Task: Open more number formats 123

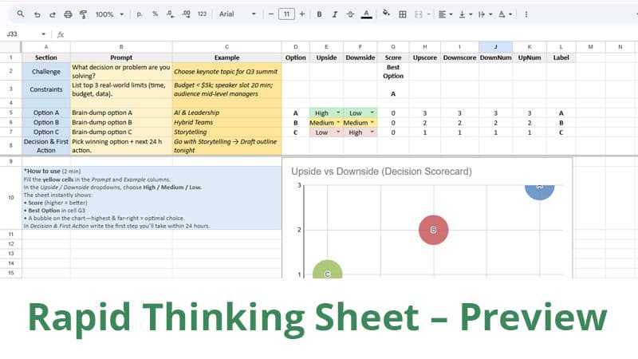Action: 203,14
